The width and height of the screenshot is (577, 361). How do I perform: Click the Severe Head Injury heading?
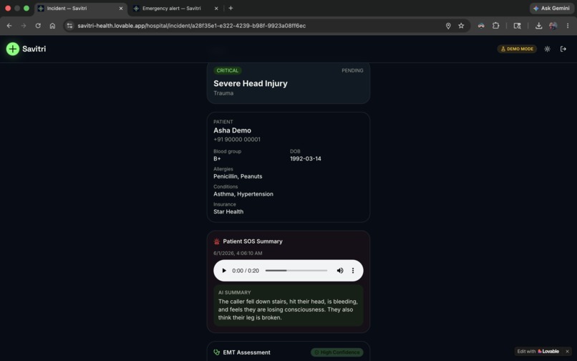[x=251, y=84]
